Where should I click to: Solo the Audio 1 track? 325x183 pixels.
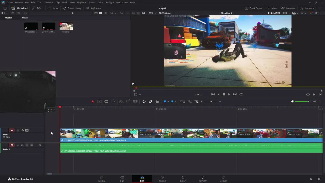(27, 145)
